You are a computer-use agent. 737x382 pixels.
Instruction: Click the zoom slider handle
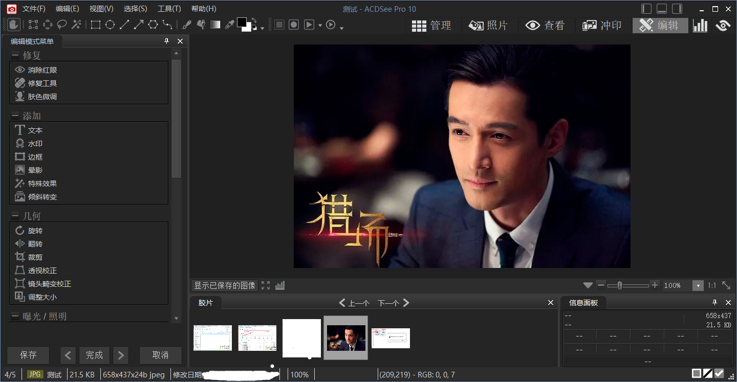click(x=620, y=285)
